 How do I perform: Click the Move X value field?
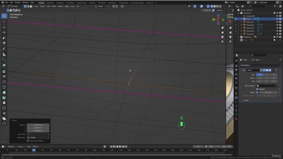click(38, 125)
